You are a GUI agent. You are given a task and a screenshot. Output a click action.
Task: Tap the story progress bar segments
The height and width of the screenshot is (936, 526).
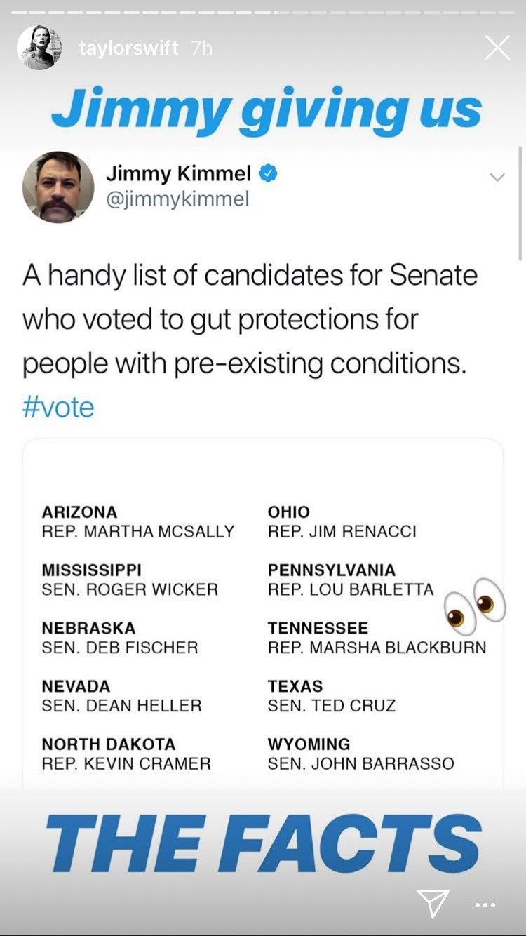(263, 13)
